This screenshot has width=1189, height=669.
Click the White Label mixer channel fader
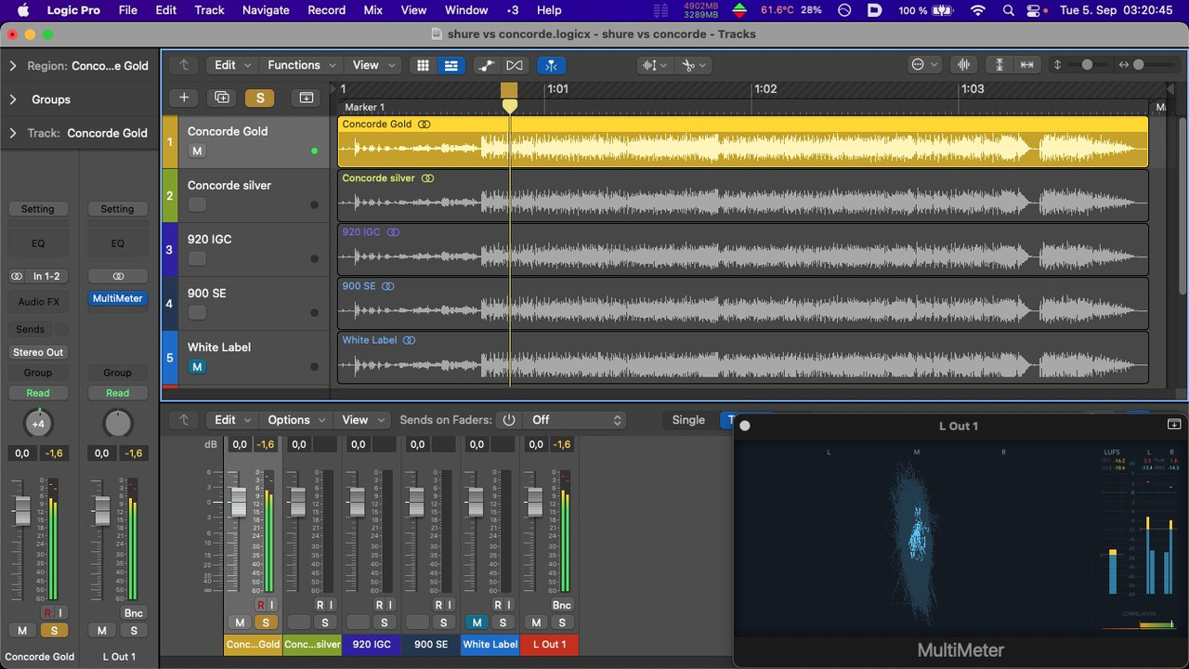475,503
